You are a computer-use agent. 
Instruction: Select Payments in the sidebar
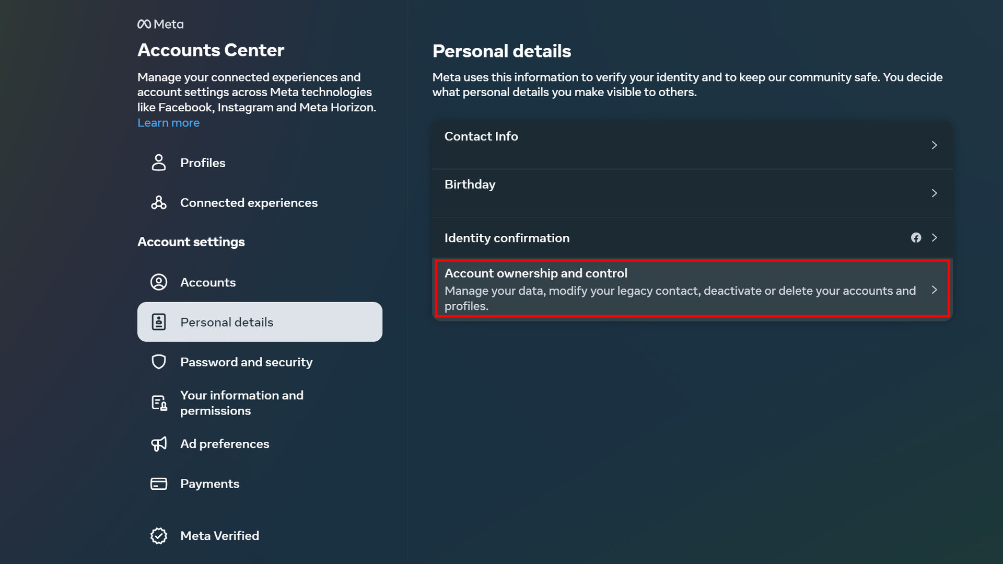(209, 484)
